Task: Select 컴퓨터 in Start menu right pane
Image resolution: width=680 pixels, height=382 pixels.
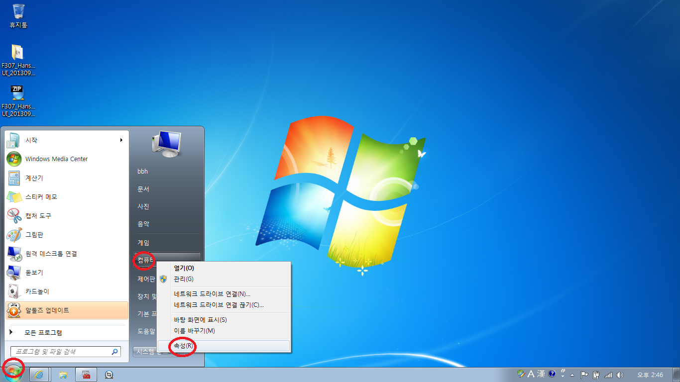Action: [145, 260]
